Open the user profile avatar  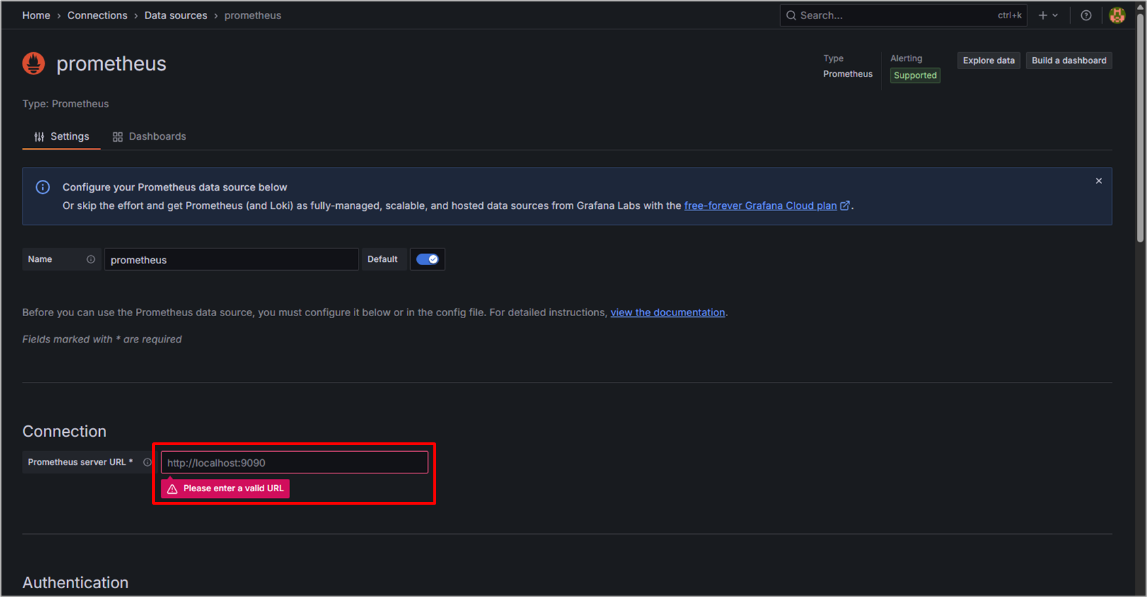1117,16
